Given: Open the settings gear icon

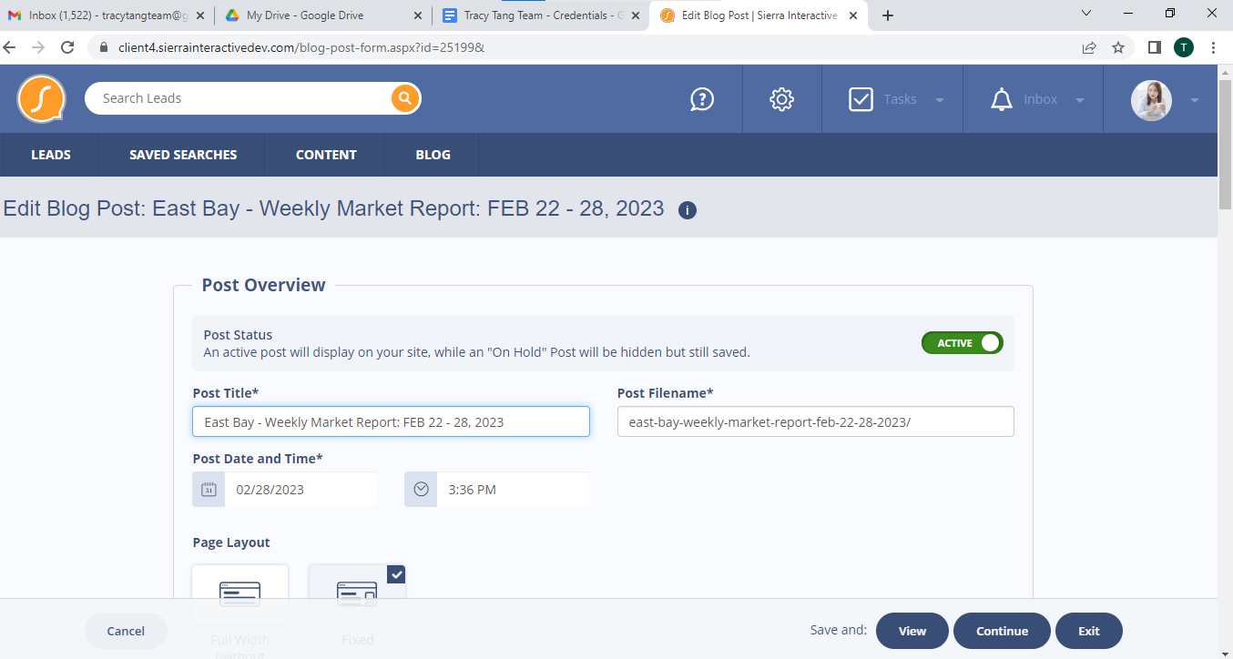Looking at the screenshot, I should point(781,99).
